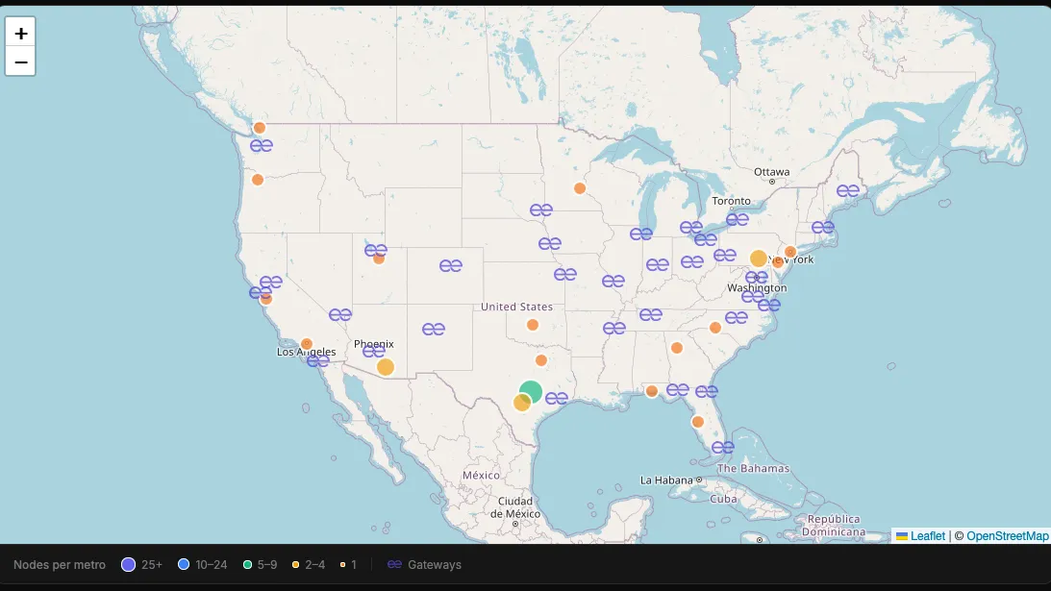Select the orange node marker near Charlotte

[715, 328]
